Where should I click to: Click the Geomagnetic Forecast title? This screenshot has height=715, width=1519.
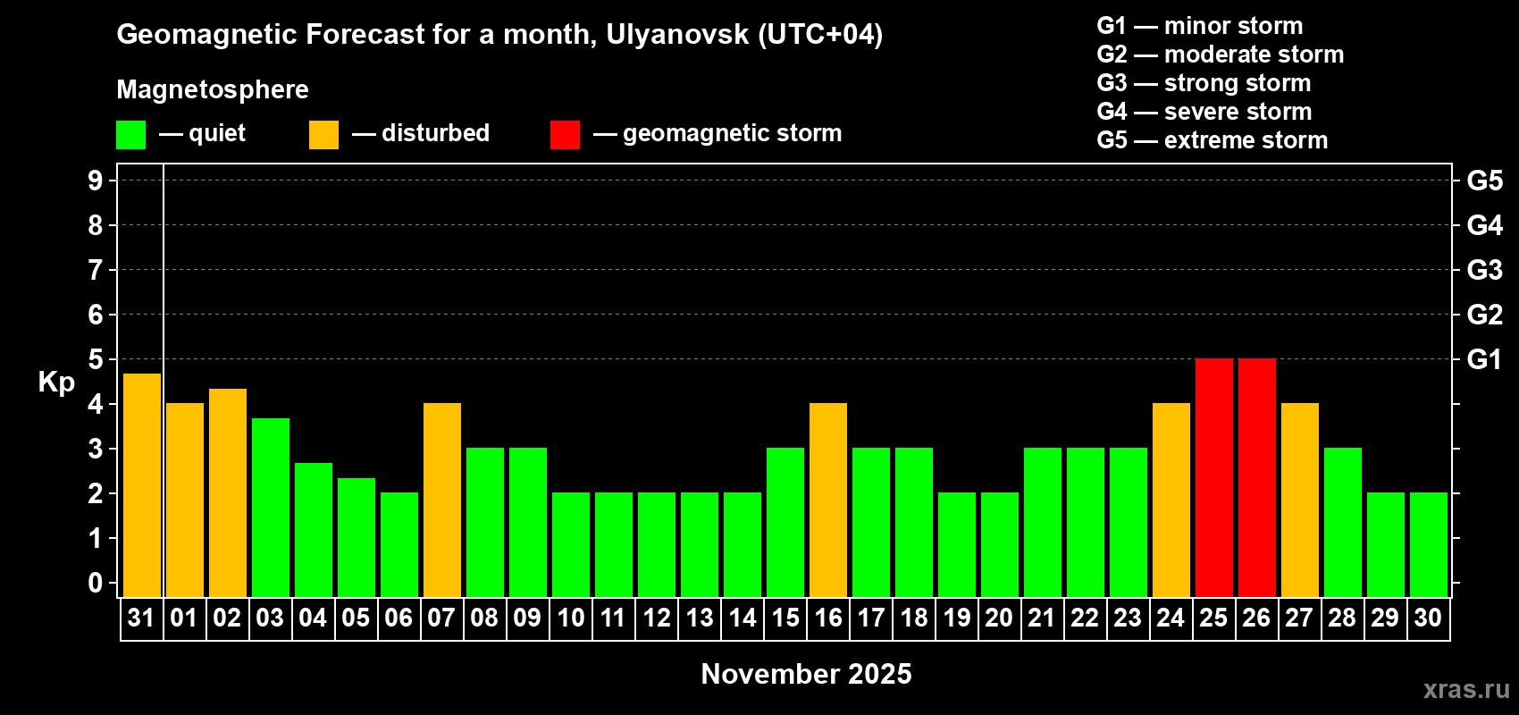[499, 35]
